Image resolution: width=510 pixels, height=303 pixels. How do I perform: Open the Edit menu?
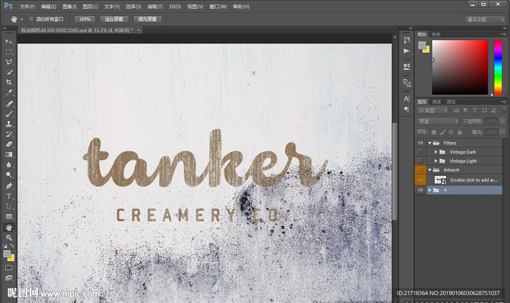[x=49, y=6]
